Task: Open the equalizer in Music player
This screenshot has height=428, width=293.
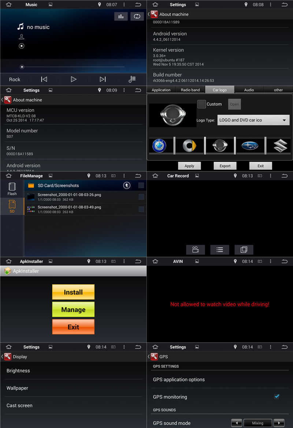Action: tap(121, 16)
